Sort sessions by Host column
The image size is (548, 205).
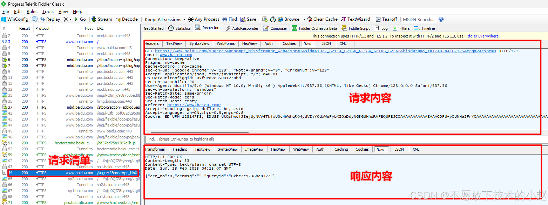[74, 28]
